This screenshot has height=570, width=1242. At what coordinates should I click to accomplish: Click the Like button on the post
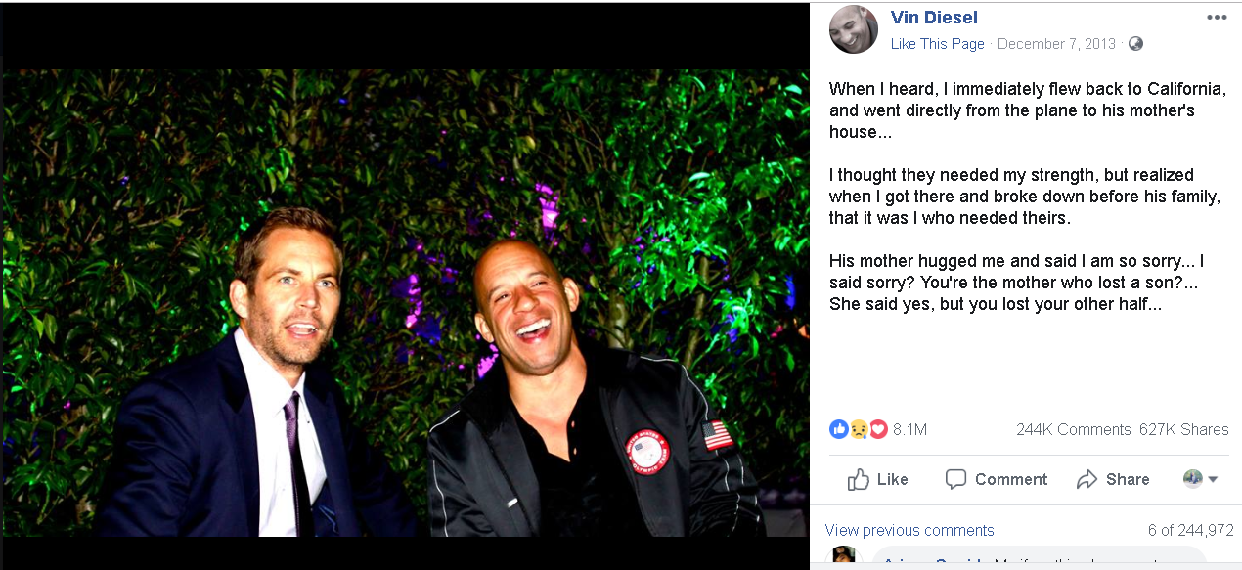coord(877,479)
